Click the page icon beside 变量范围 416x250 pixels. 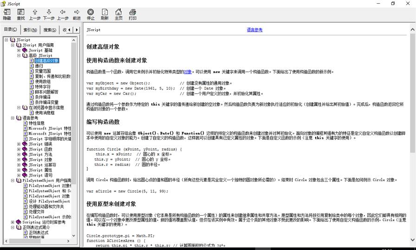click(x=32, y=71)
